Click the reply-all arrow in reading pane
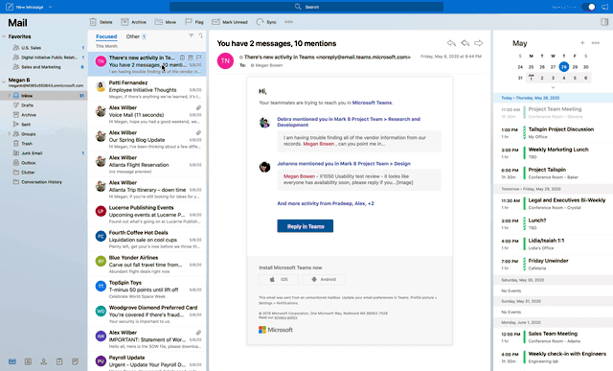The width and height of the screenshot is (613, 371). pos(465,43)
